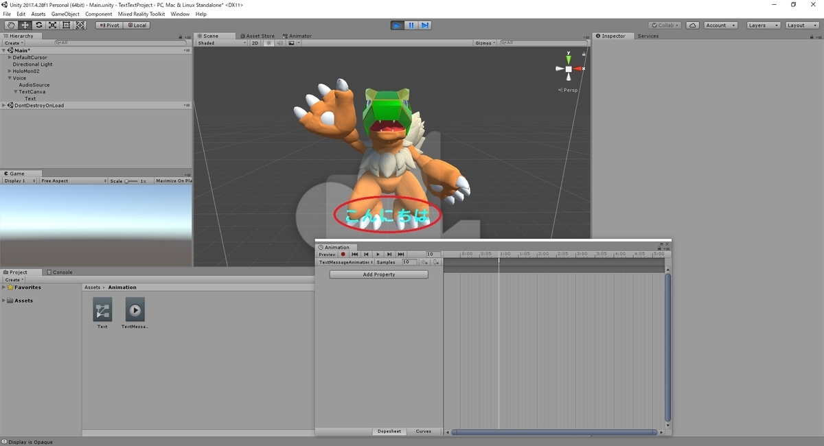Open the Window menu
824x446 pixels.
[180, 14]
